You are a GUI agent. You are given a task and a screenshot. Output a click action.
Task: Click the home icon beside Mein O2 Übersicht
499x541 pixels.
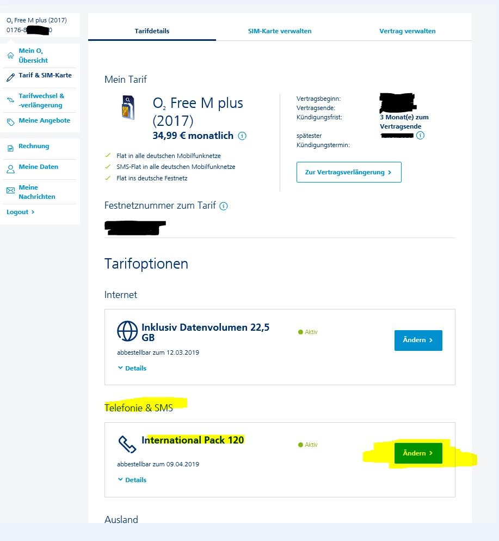click(x=11, y=55)
